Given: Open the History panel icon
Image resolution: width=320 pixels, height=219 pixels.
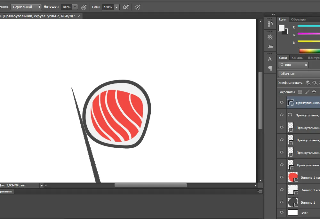Looking at the screenshot, I should point(270,24).
